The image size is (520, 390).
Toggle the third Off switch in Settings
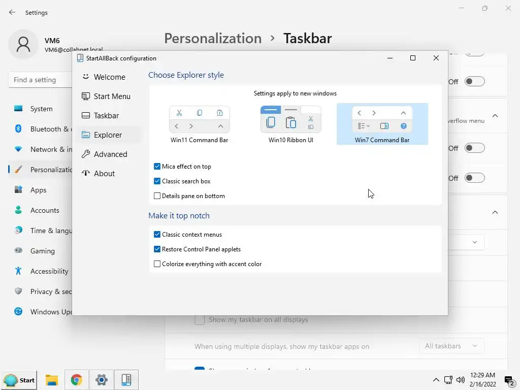(x=475, y=178)
